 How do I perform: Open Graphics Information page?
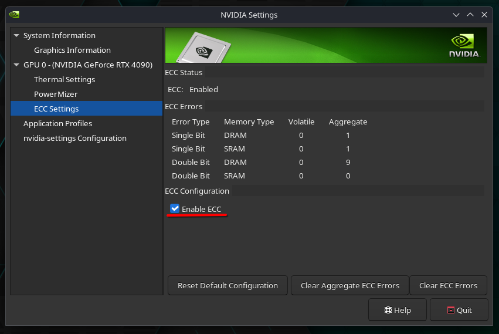click(72, 50)
